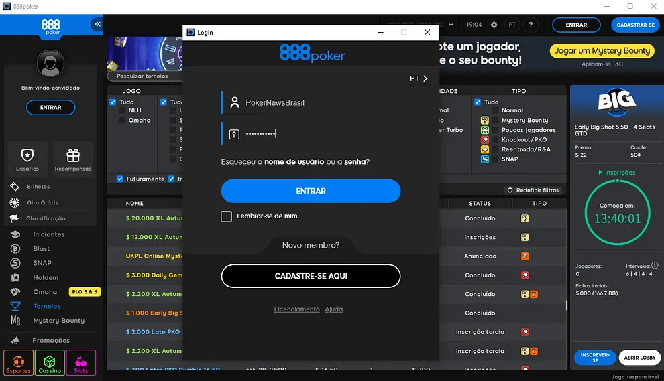Click tournament list scrollbar

coord(566,305)
